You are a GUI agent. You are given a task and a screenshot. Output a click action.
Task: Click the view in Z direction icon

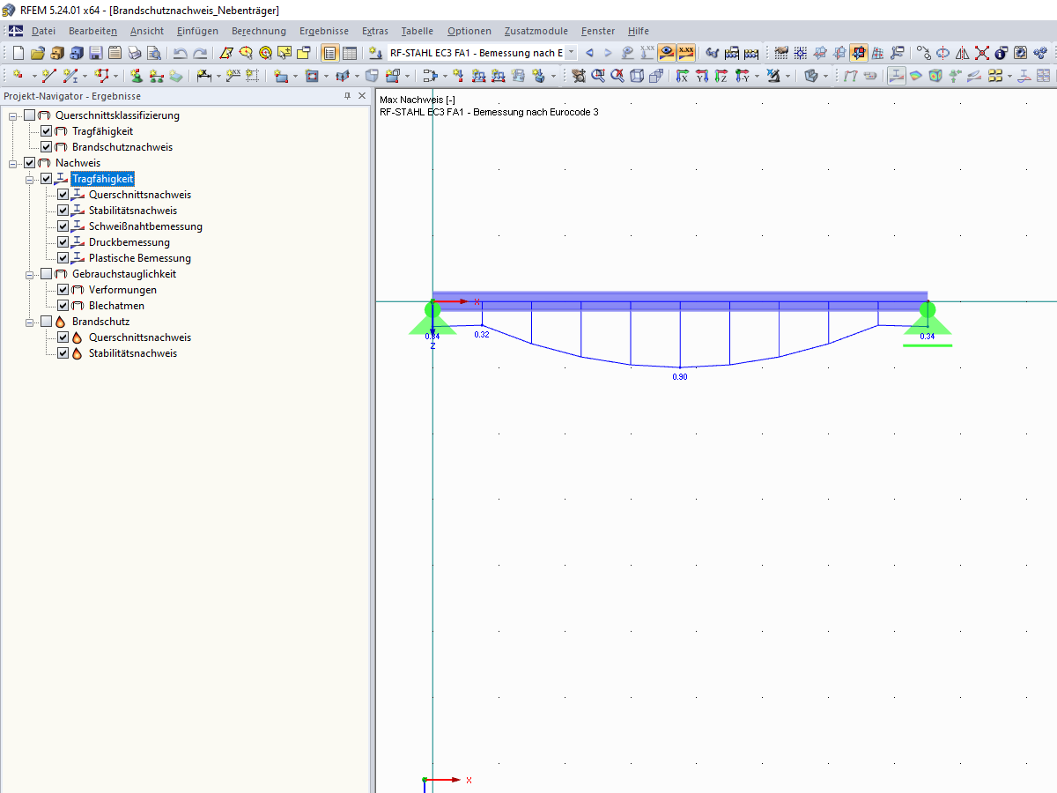click(721, 76)
